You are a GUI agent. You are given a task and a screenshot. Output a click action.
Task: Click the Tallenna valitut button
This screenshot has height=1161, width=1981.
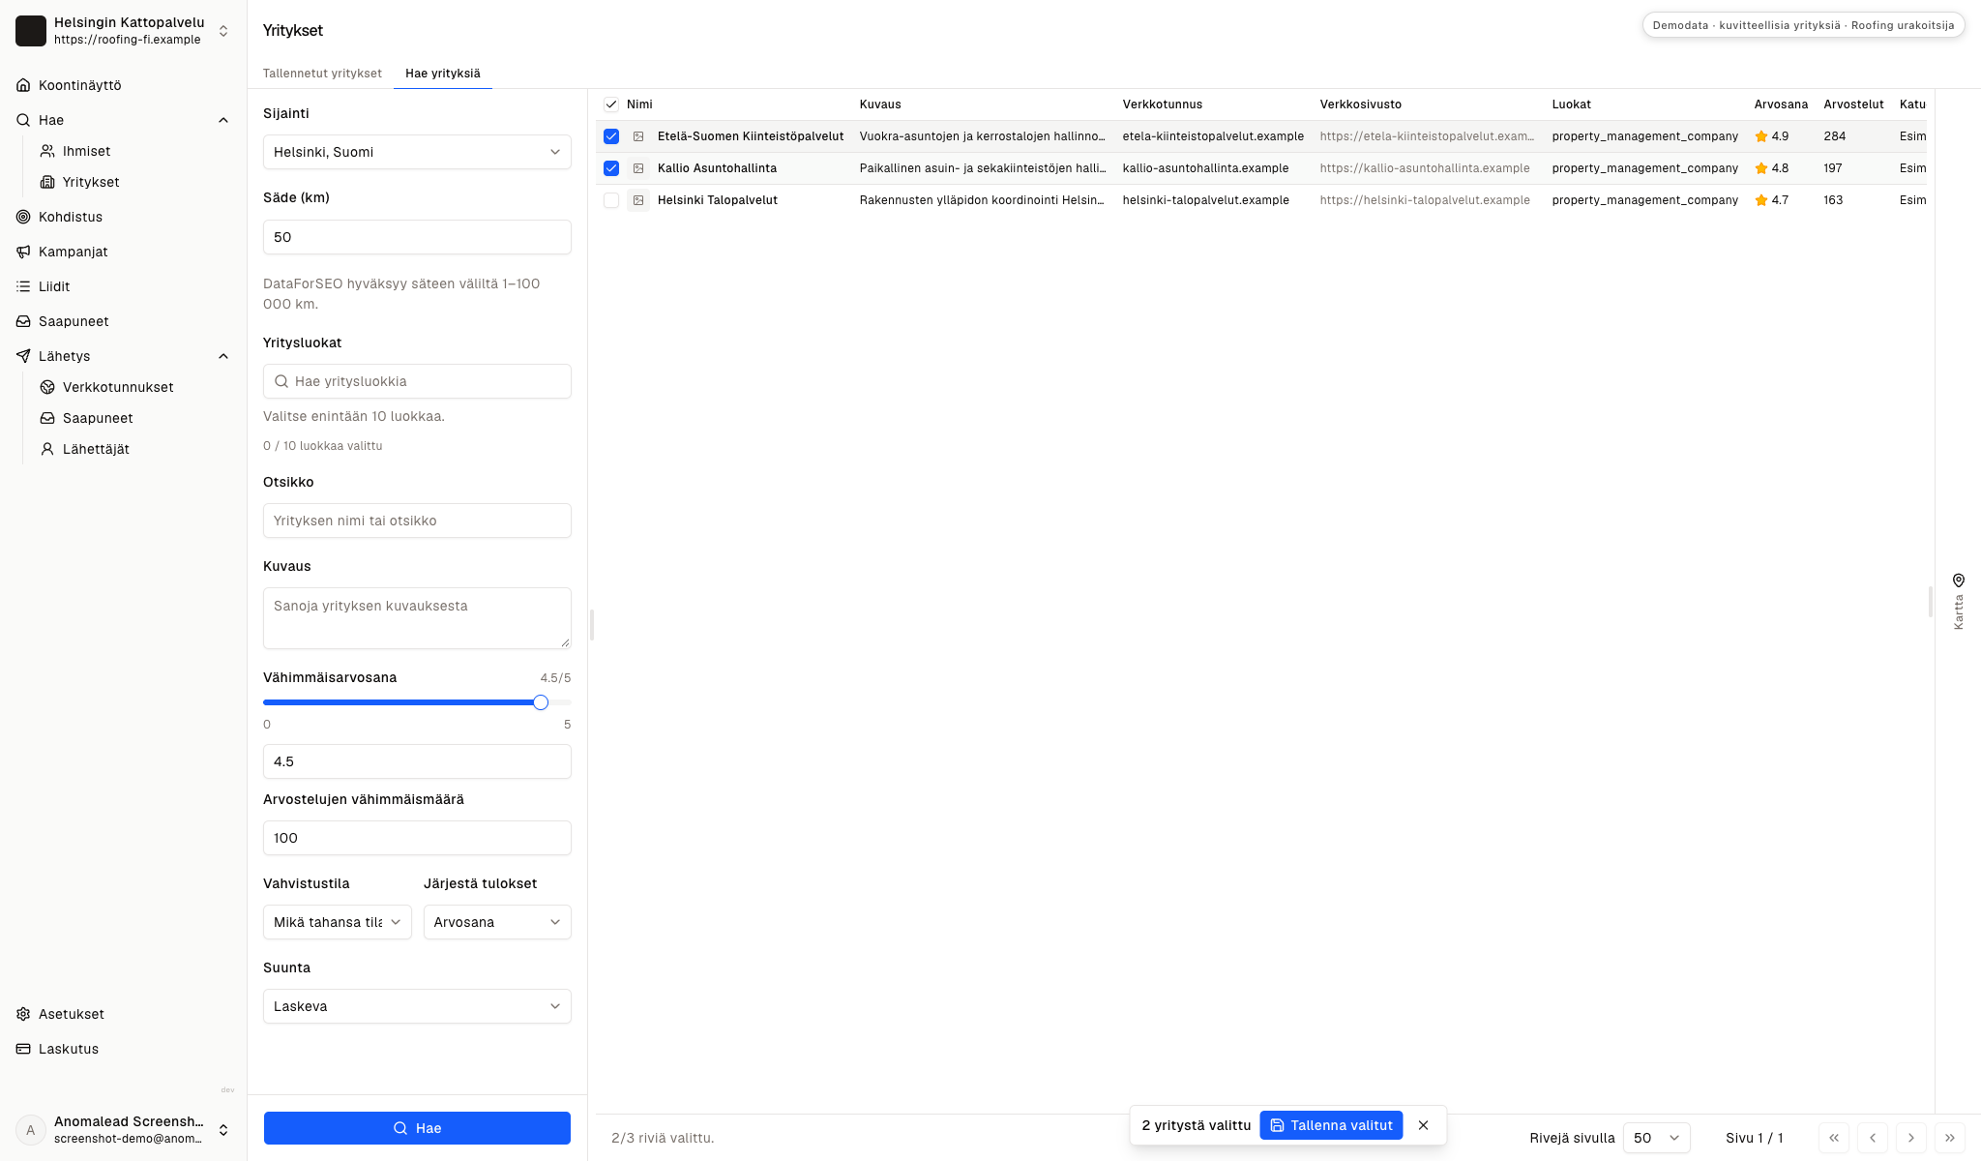(x=1331, y=1125)
